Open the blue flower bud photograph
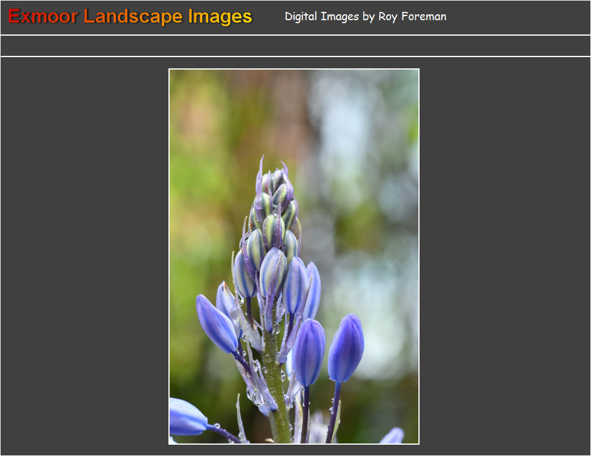 293,256
